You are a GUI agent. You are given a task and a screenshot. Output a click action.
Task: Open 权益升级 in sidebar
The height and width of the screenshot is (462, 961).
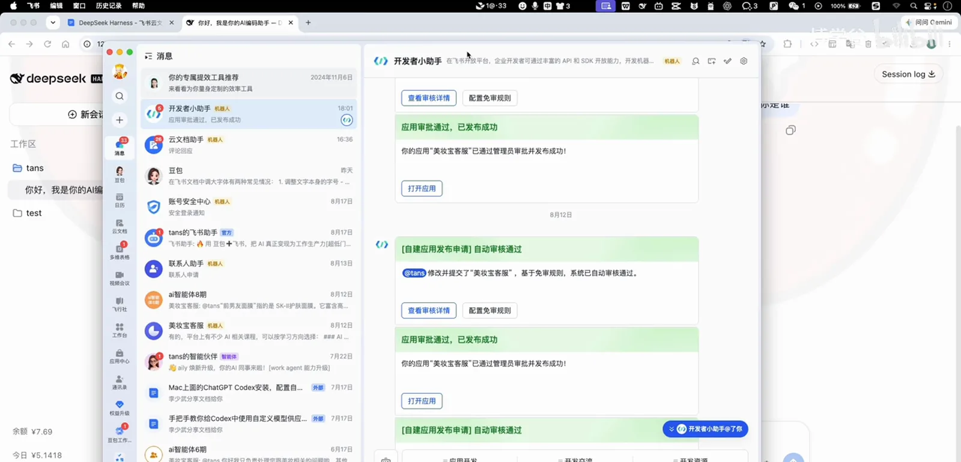[120, 408]
